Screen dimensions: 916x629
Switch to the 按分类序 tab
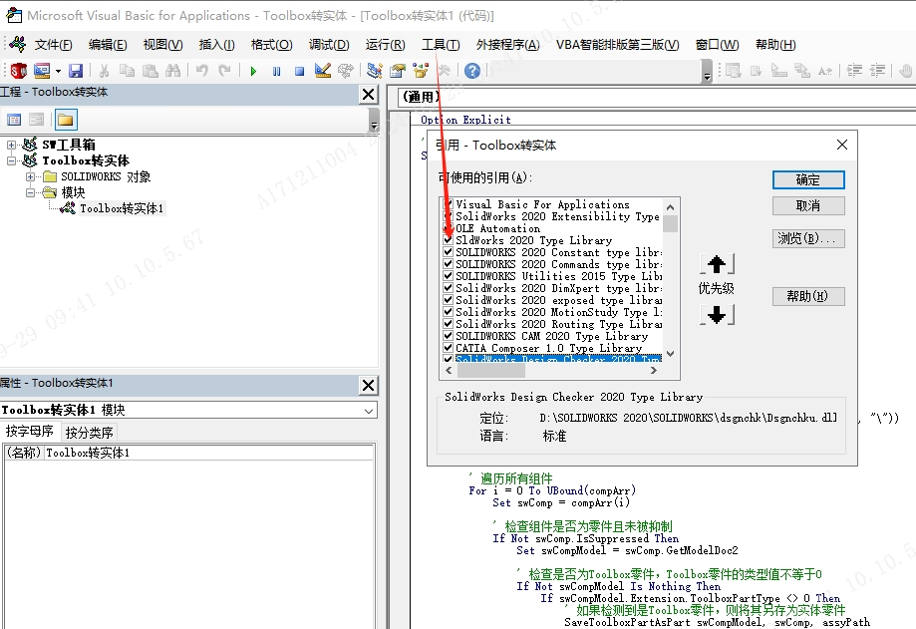pyautogui.click(x=89, y=433)
